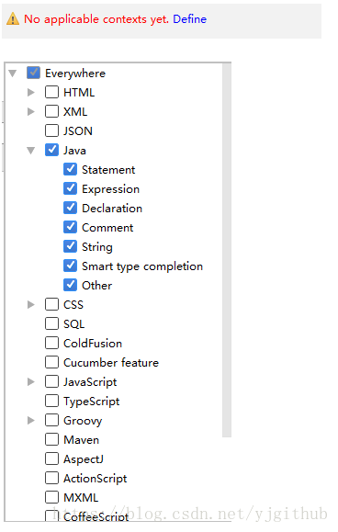The width and height of the screenshot is (338, 532).
Task: Click the context list vertical scrollbar
Action: pyautogui.click(x=227, y=251)
